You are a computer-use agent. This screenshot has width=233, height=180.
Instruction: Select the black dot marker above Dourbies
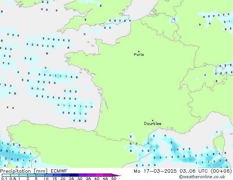[x=153, y=120]
